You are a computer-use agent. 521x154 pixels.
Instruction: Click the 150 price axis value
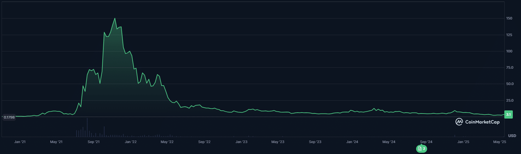coord(509,18)
